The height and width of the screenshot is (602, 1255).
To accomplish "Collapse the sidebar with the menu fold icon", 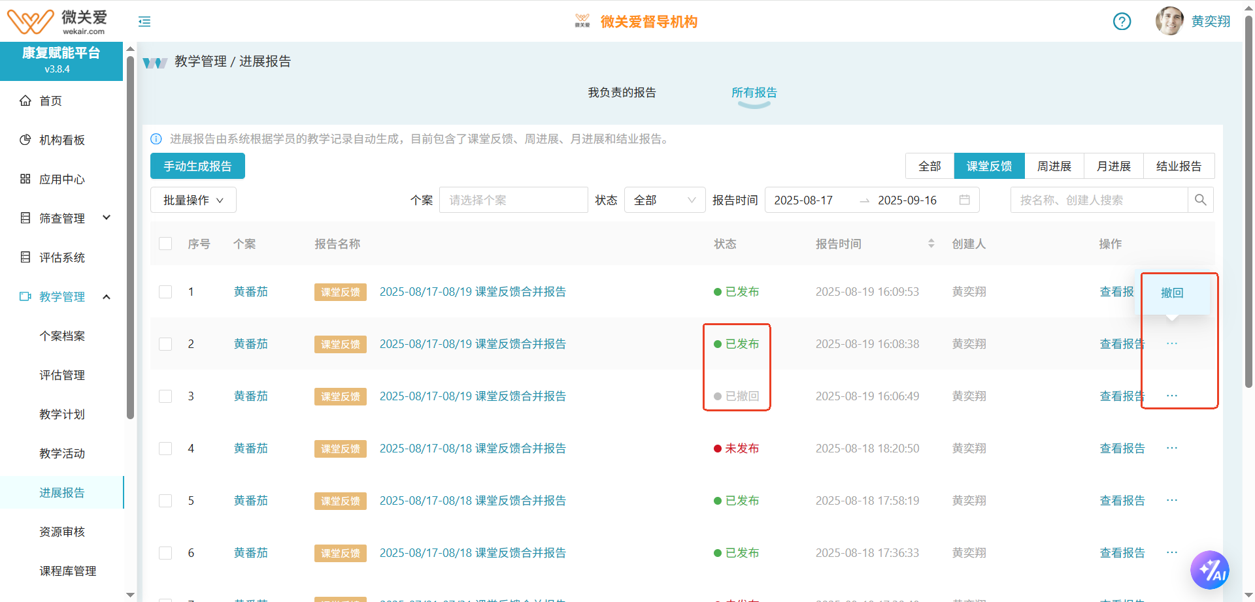I will tap(144, 22).
